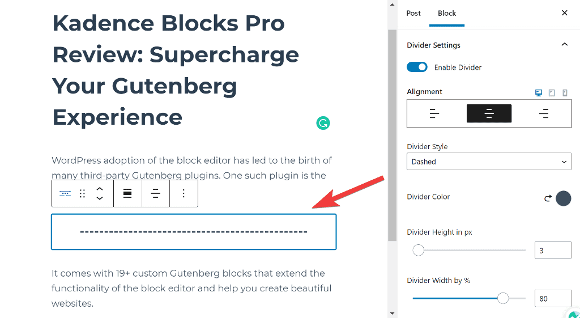Switch to the Block tab

pos(447,13)
